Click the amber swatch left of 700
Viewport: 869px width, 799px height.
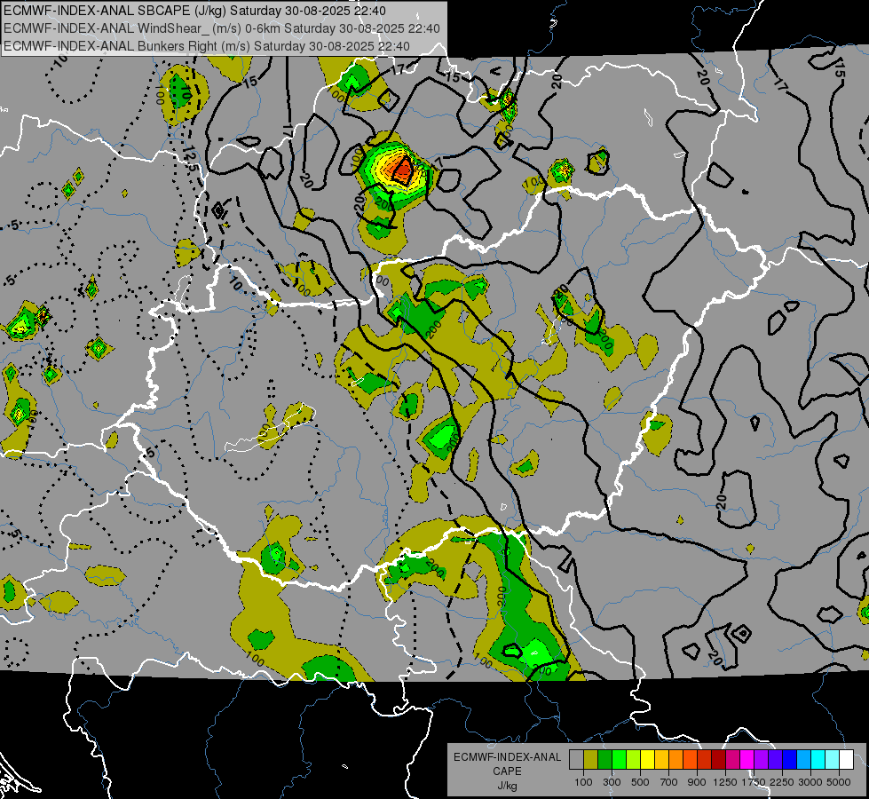tap(661, 759)
